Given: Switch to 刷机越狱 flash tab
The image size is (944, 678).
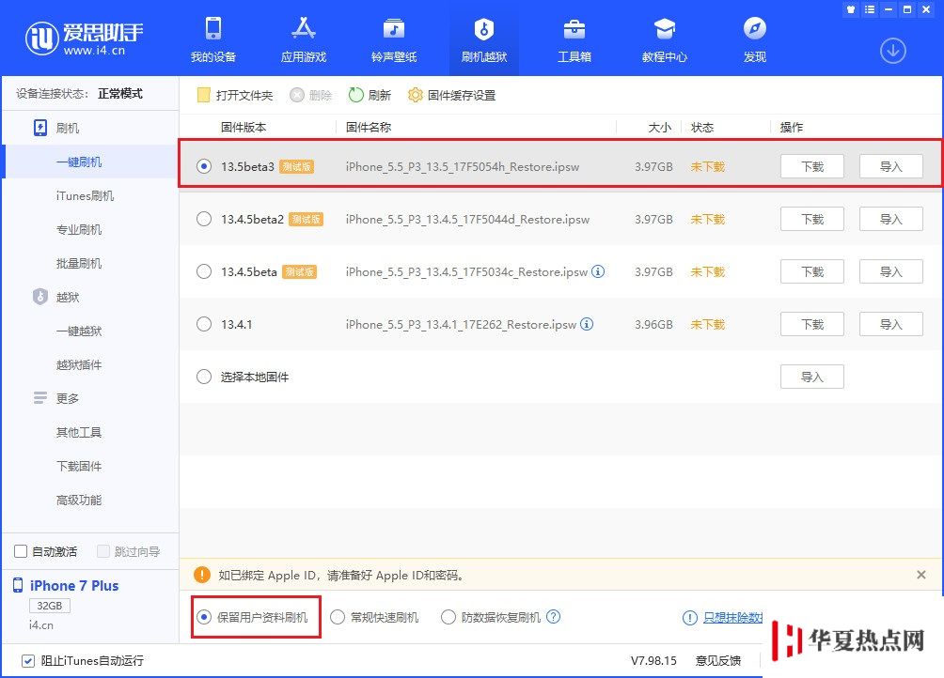Looking at the screenshot, I should (484, 39).
